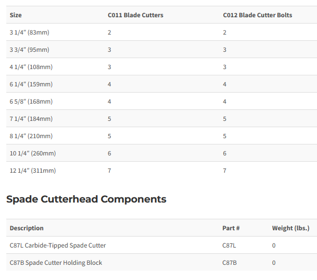Click the Weight (lbs.) column header
317x280 pixels.
tap(290, 228)
